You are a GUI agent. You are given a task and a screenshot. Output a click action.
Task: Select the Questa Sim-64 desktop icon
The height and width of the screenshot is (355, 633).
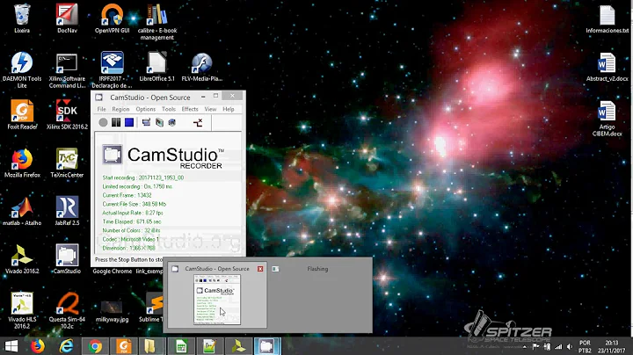(x=67, y=311)
